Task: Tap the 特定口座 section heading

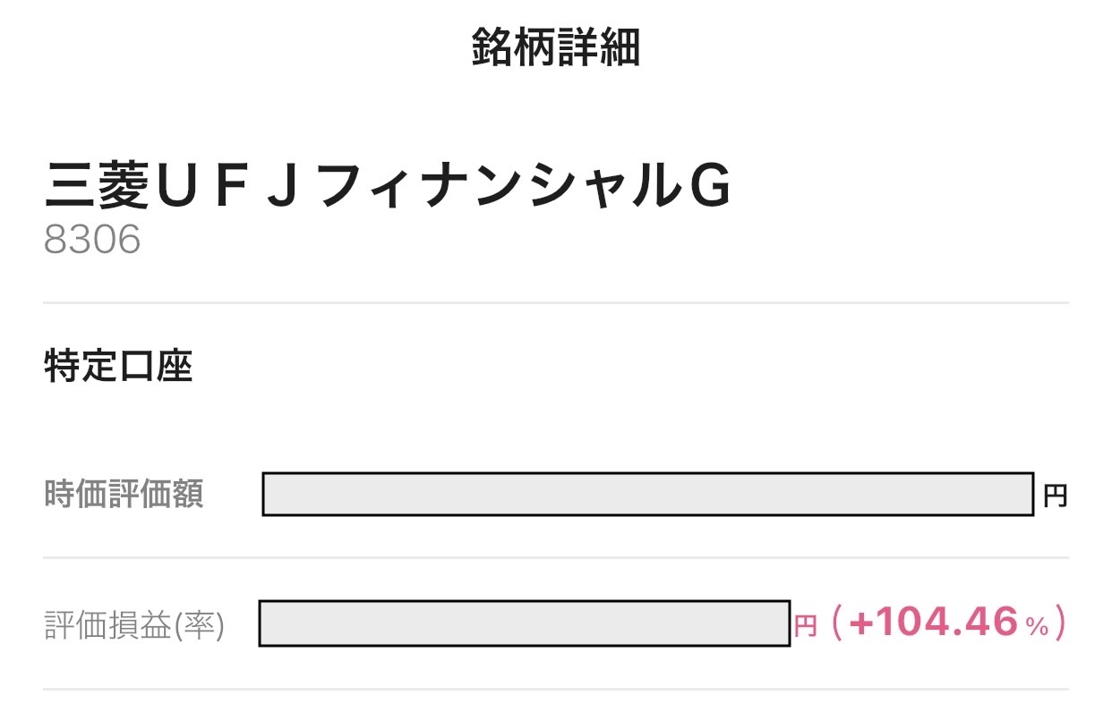Action: [x=118, y=368]
